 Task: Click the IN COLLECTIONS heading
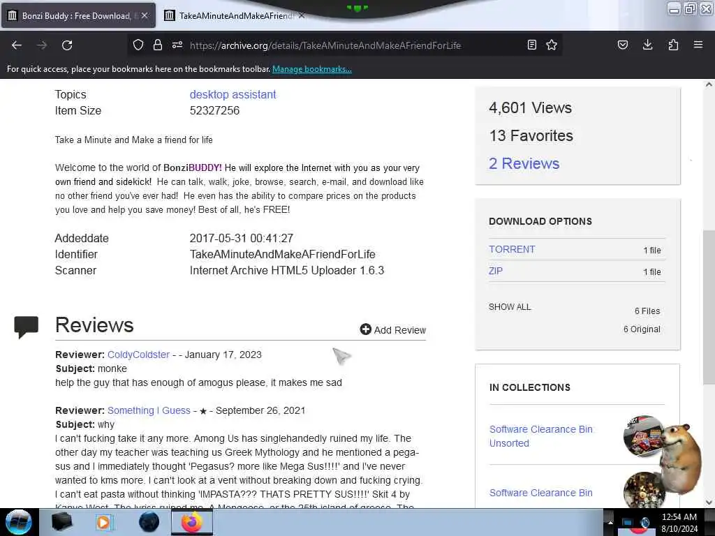[x=530, y=387]
